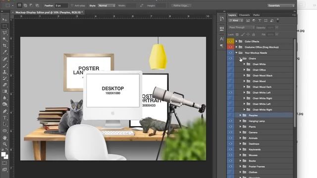Open the Essentials workspace dropdown
The height and width of the screenshot is (178, 317).
(281, 5)
